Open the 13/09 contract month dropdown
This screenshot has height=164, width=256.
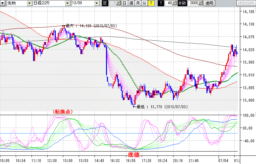[96, 3]
